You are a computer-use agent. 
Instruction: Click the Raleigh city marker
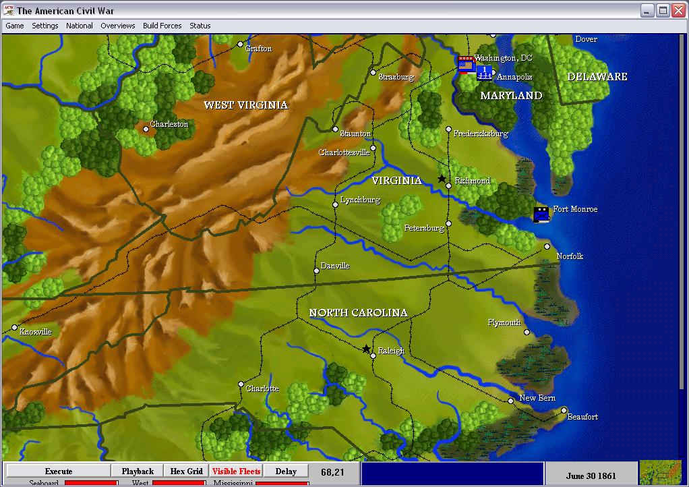click(x=373, y=356)
